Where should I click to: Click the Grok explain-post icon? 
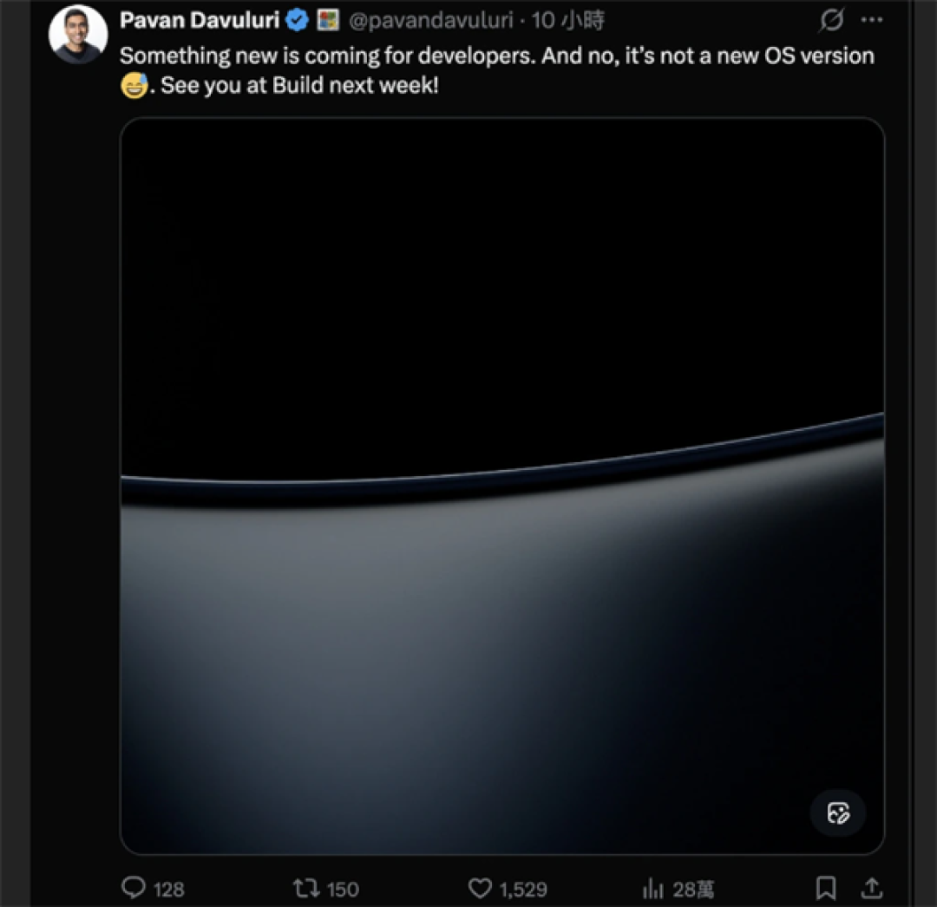[x=831, y=20]
